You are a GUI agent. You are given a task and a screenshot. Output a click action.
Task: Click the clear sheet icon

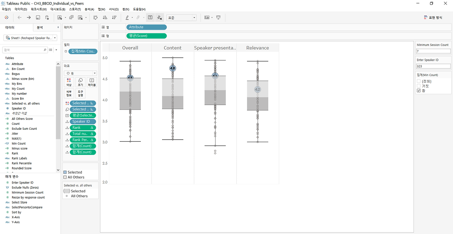tap(80, 17)
